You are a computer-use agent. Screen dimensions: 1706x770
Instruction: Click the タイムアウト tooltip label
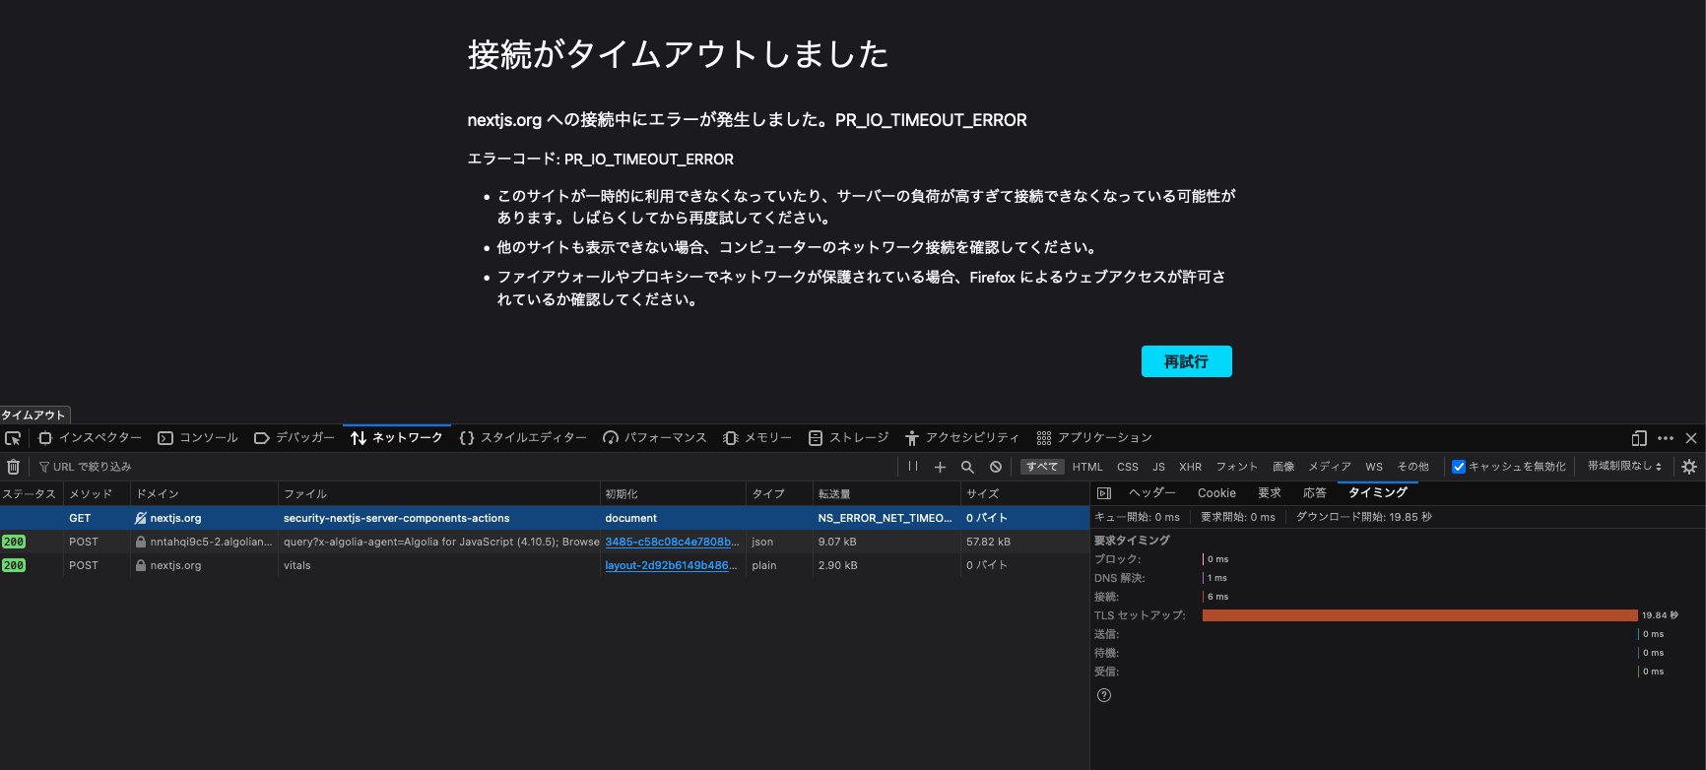(33, 416)
